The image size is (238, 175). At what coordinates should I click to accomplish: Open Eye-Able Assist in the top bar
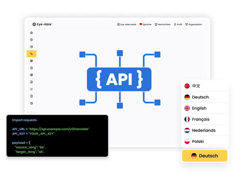[x=127, y=25]
